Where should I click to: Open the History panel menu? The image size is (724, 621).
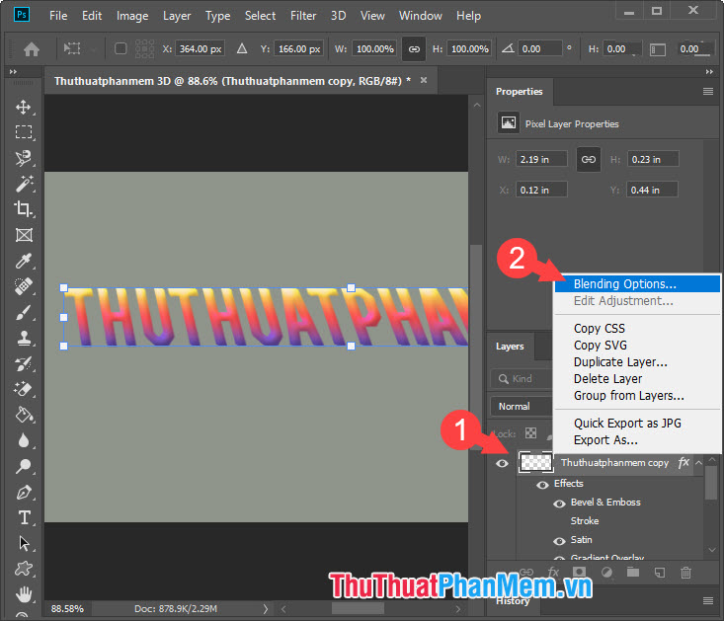[x=708, y=600]
